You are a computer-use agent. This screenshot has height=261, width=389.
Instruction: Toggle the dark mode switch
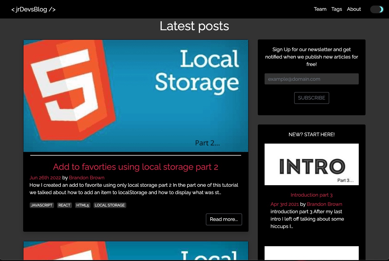tap(377, 9)
